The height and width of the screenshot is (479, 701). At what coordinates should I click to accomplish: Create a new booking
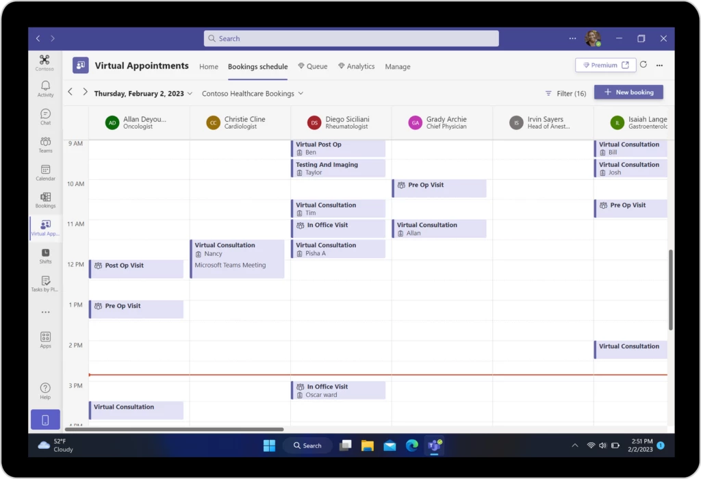click(628, 92)
